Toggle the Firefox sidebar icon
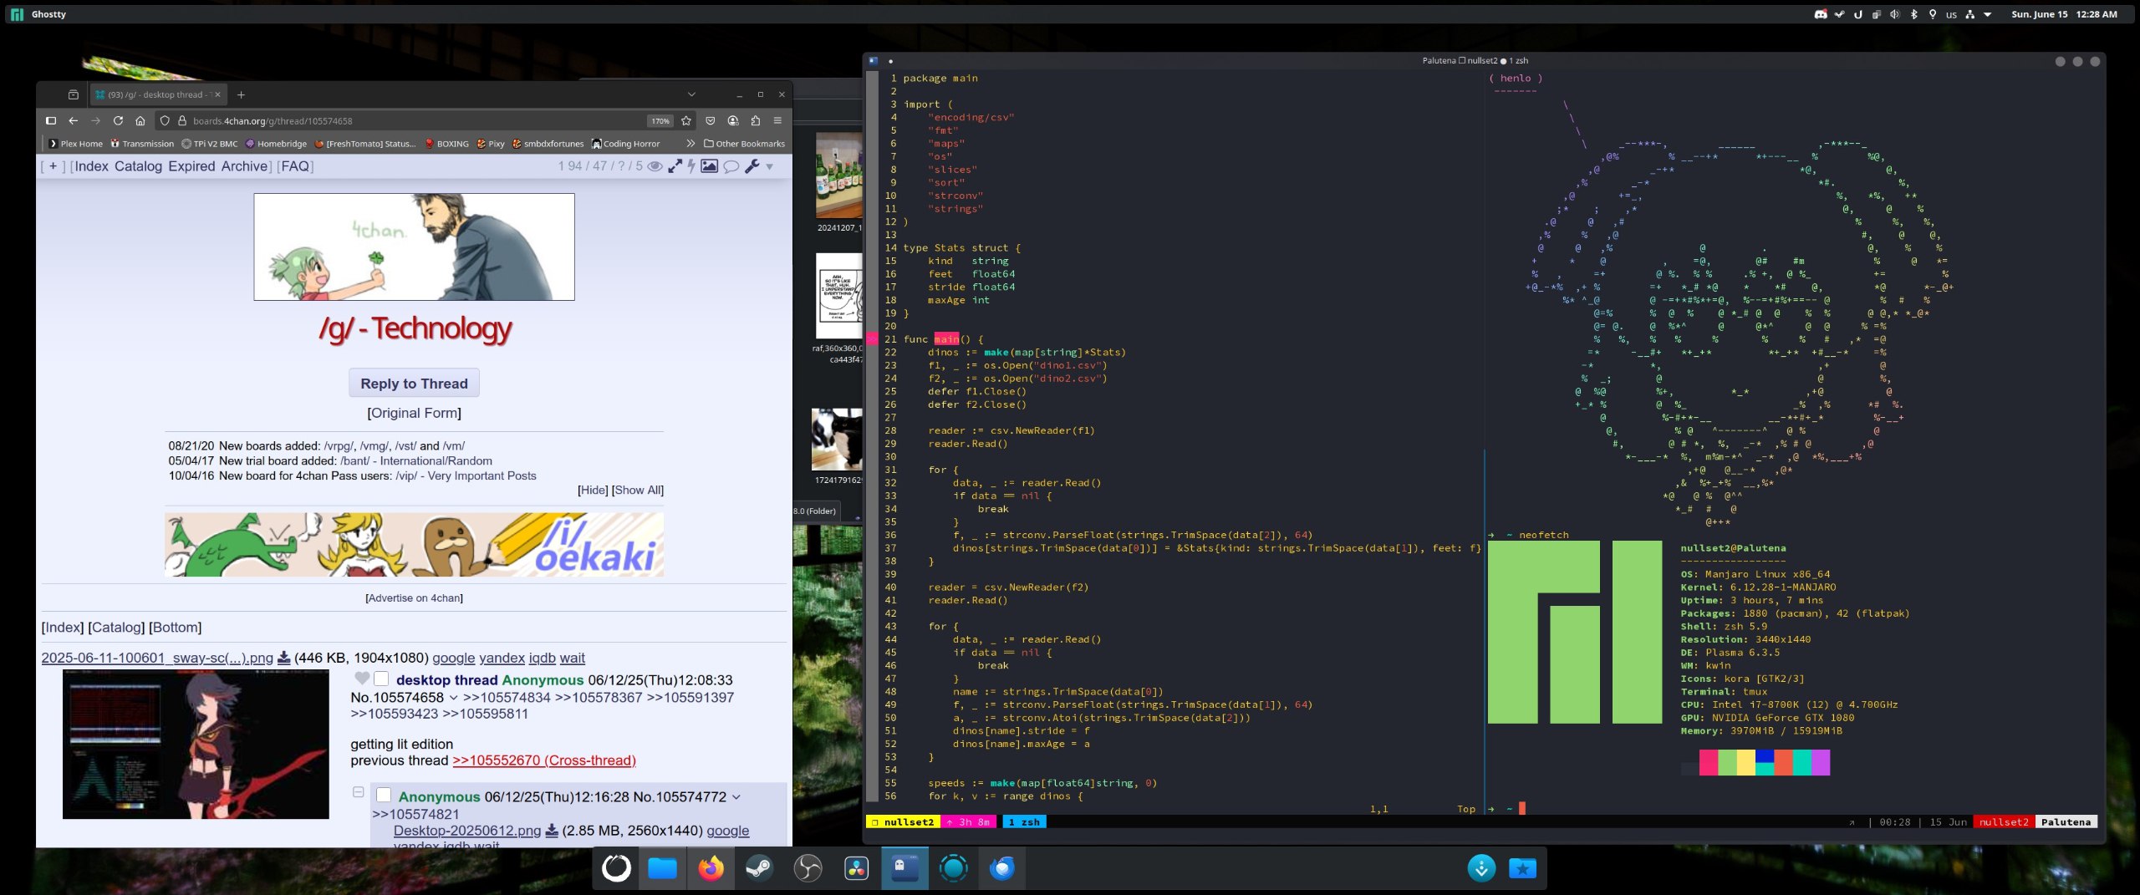The width and height of the screenshot is (2140, 895). [50, 120]
